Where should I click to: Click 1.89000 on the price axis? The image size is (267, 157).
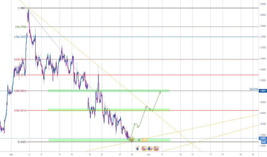coord(263,4)
